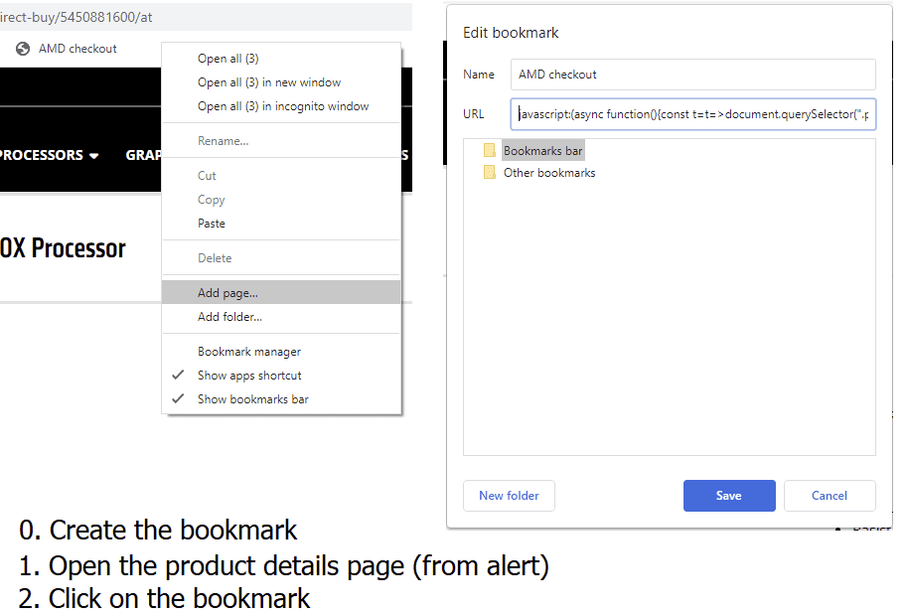This screenshot has height=614, width=908.
Task: Click the Bookmarks bar folder icon
Action: coord(489,151)
